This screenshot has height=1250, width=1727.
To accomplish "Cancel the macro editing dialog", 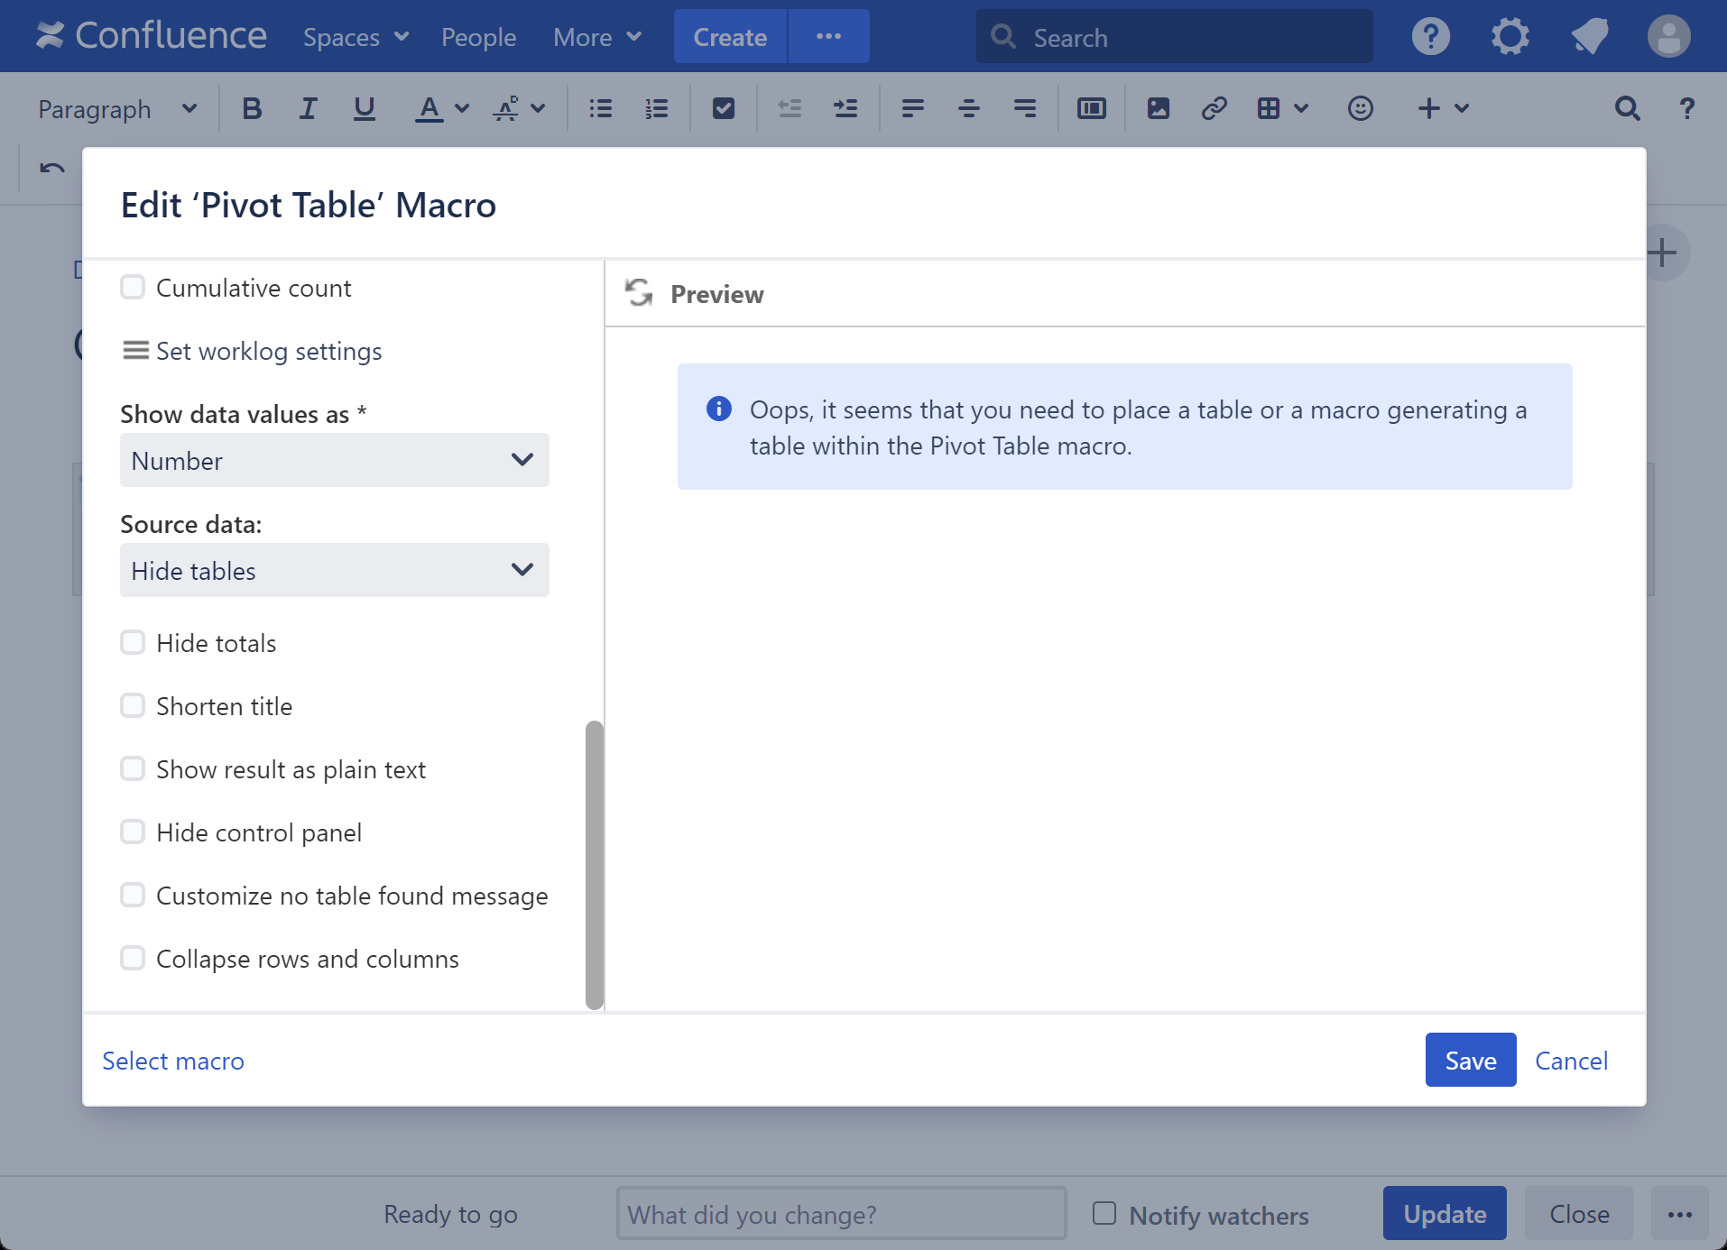I will (x=1571, y=1061).
